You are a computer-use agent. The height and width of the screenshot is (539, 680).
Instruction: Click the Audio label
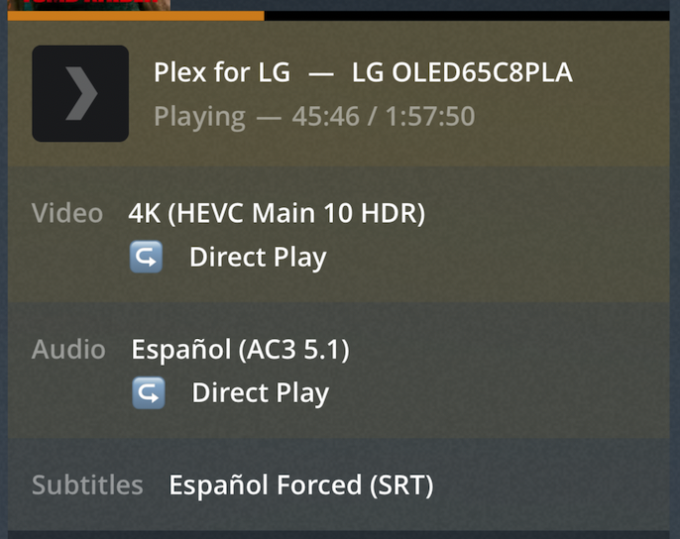pyautogui.click(x=68, y=350)
